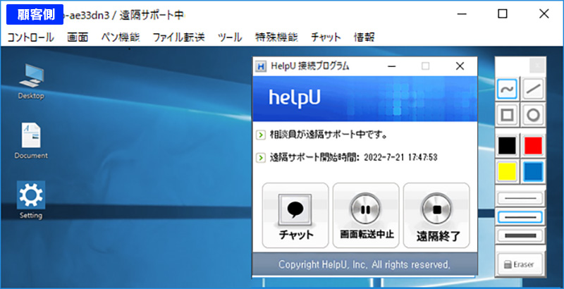Choose the black pen color
The image size is (564, 289).
(507, 146)
